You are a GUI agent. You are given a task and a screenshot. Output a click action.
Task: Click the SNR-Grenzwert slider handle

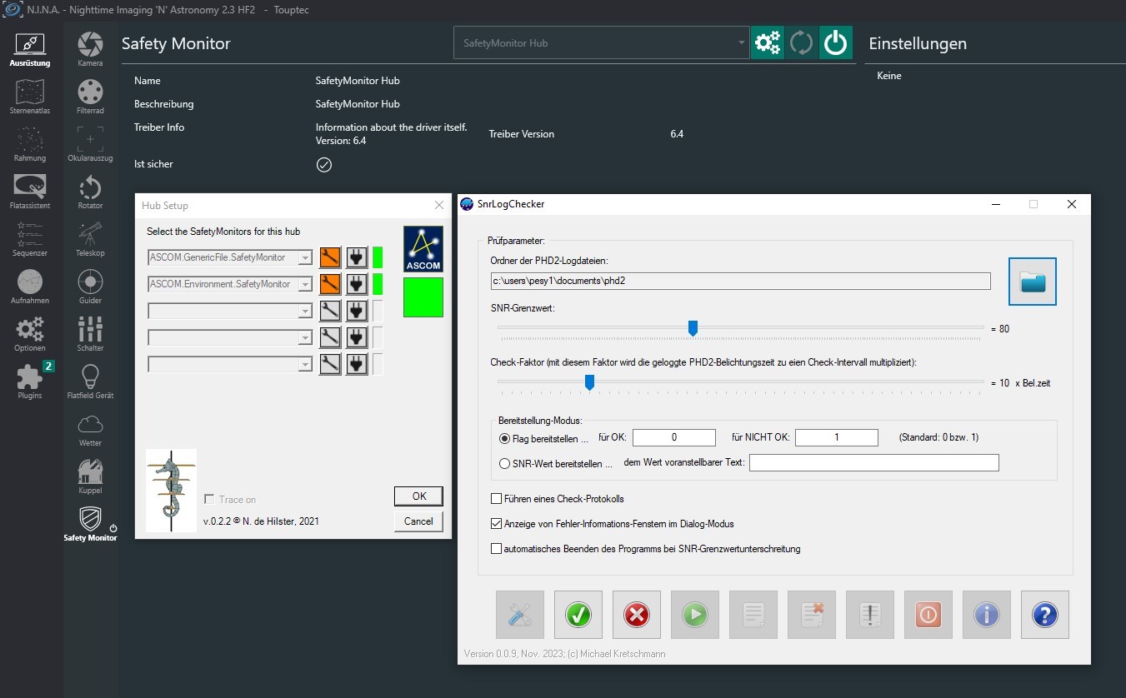coord(693,328)
